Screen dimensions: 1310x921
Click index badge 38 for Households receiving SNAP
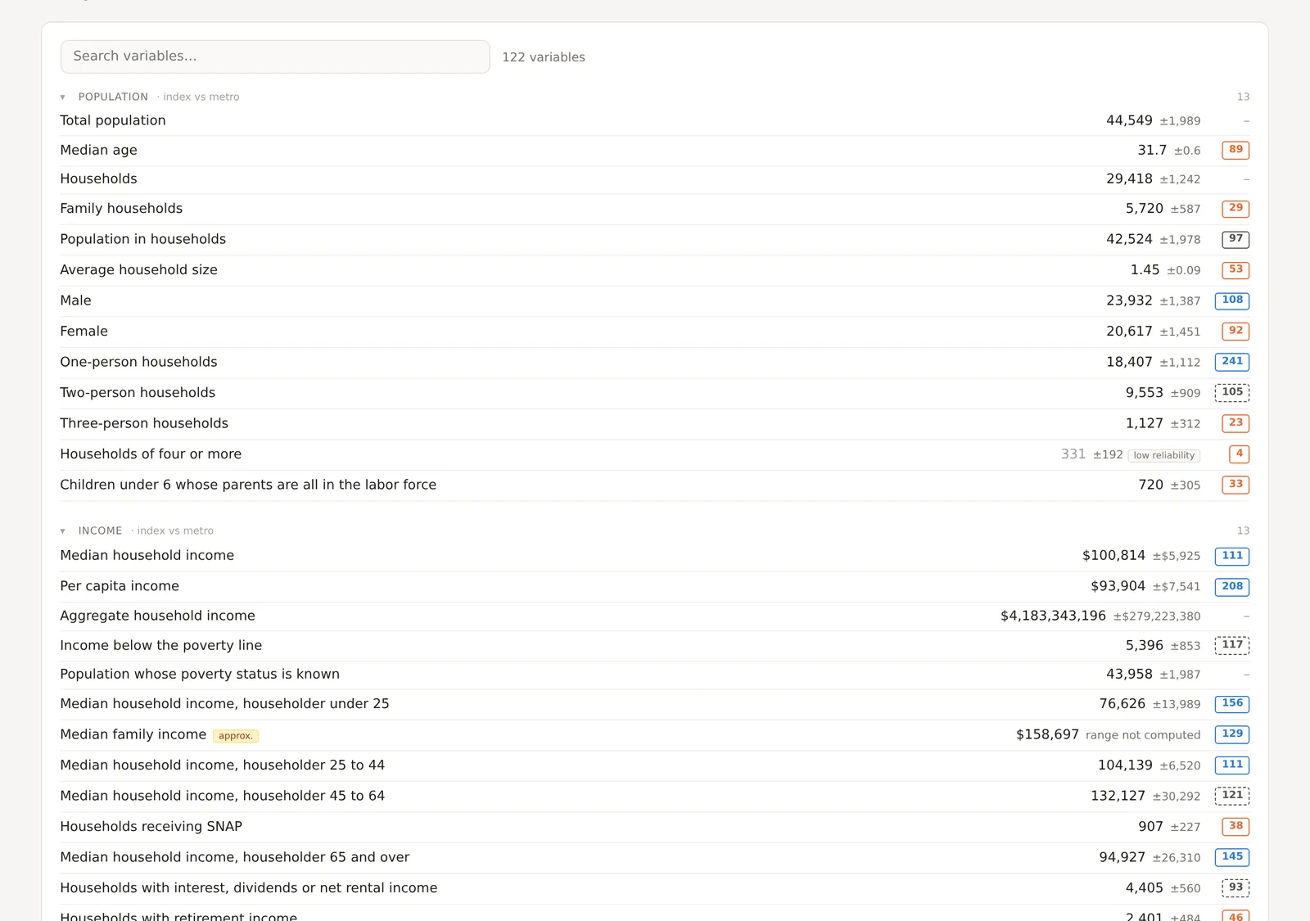[1235, 826]
